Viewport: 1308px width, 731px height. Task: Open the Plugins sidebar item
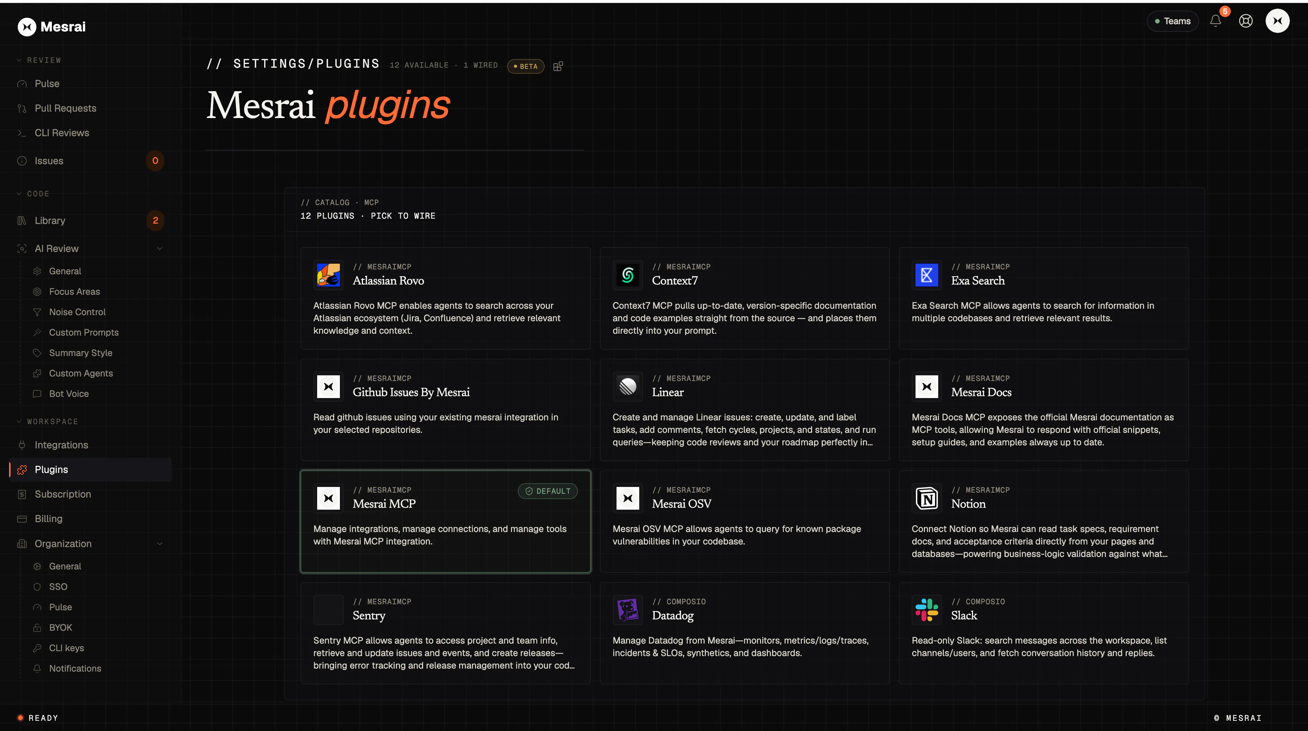coord(90,470)
